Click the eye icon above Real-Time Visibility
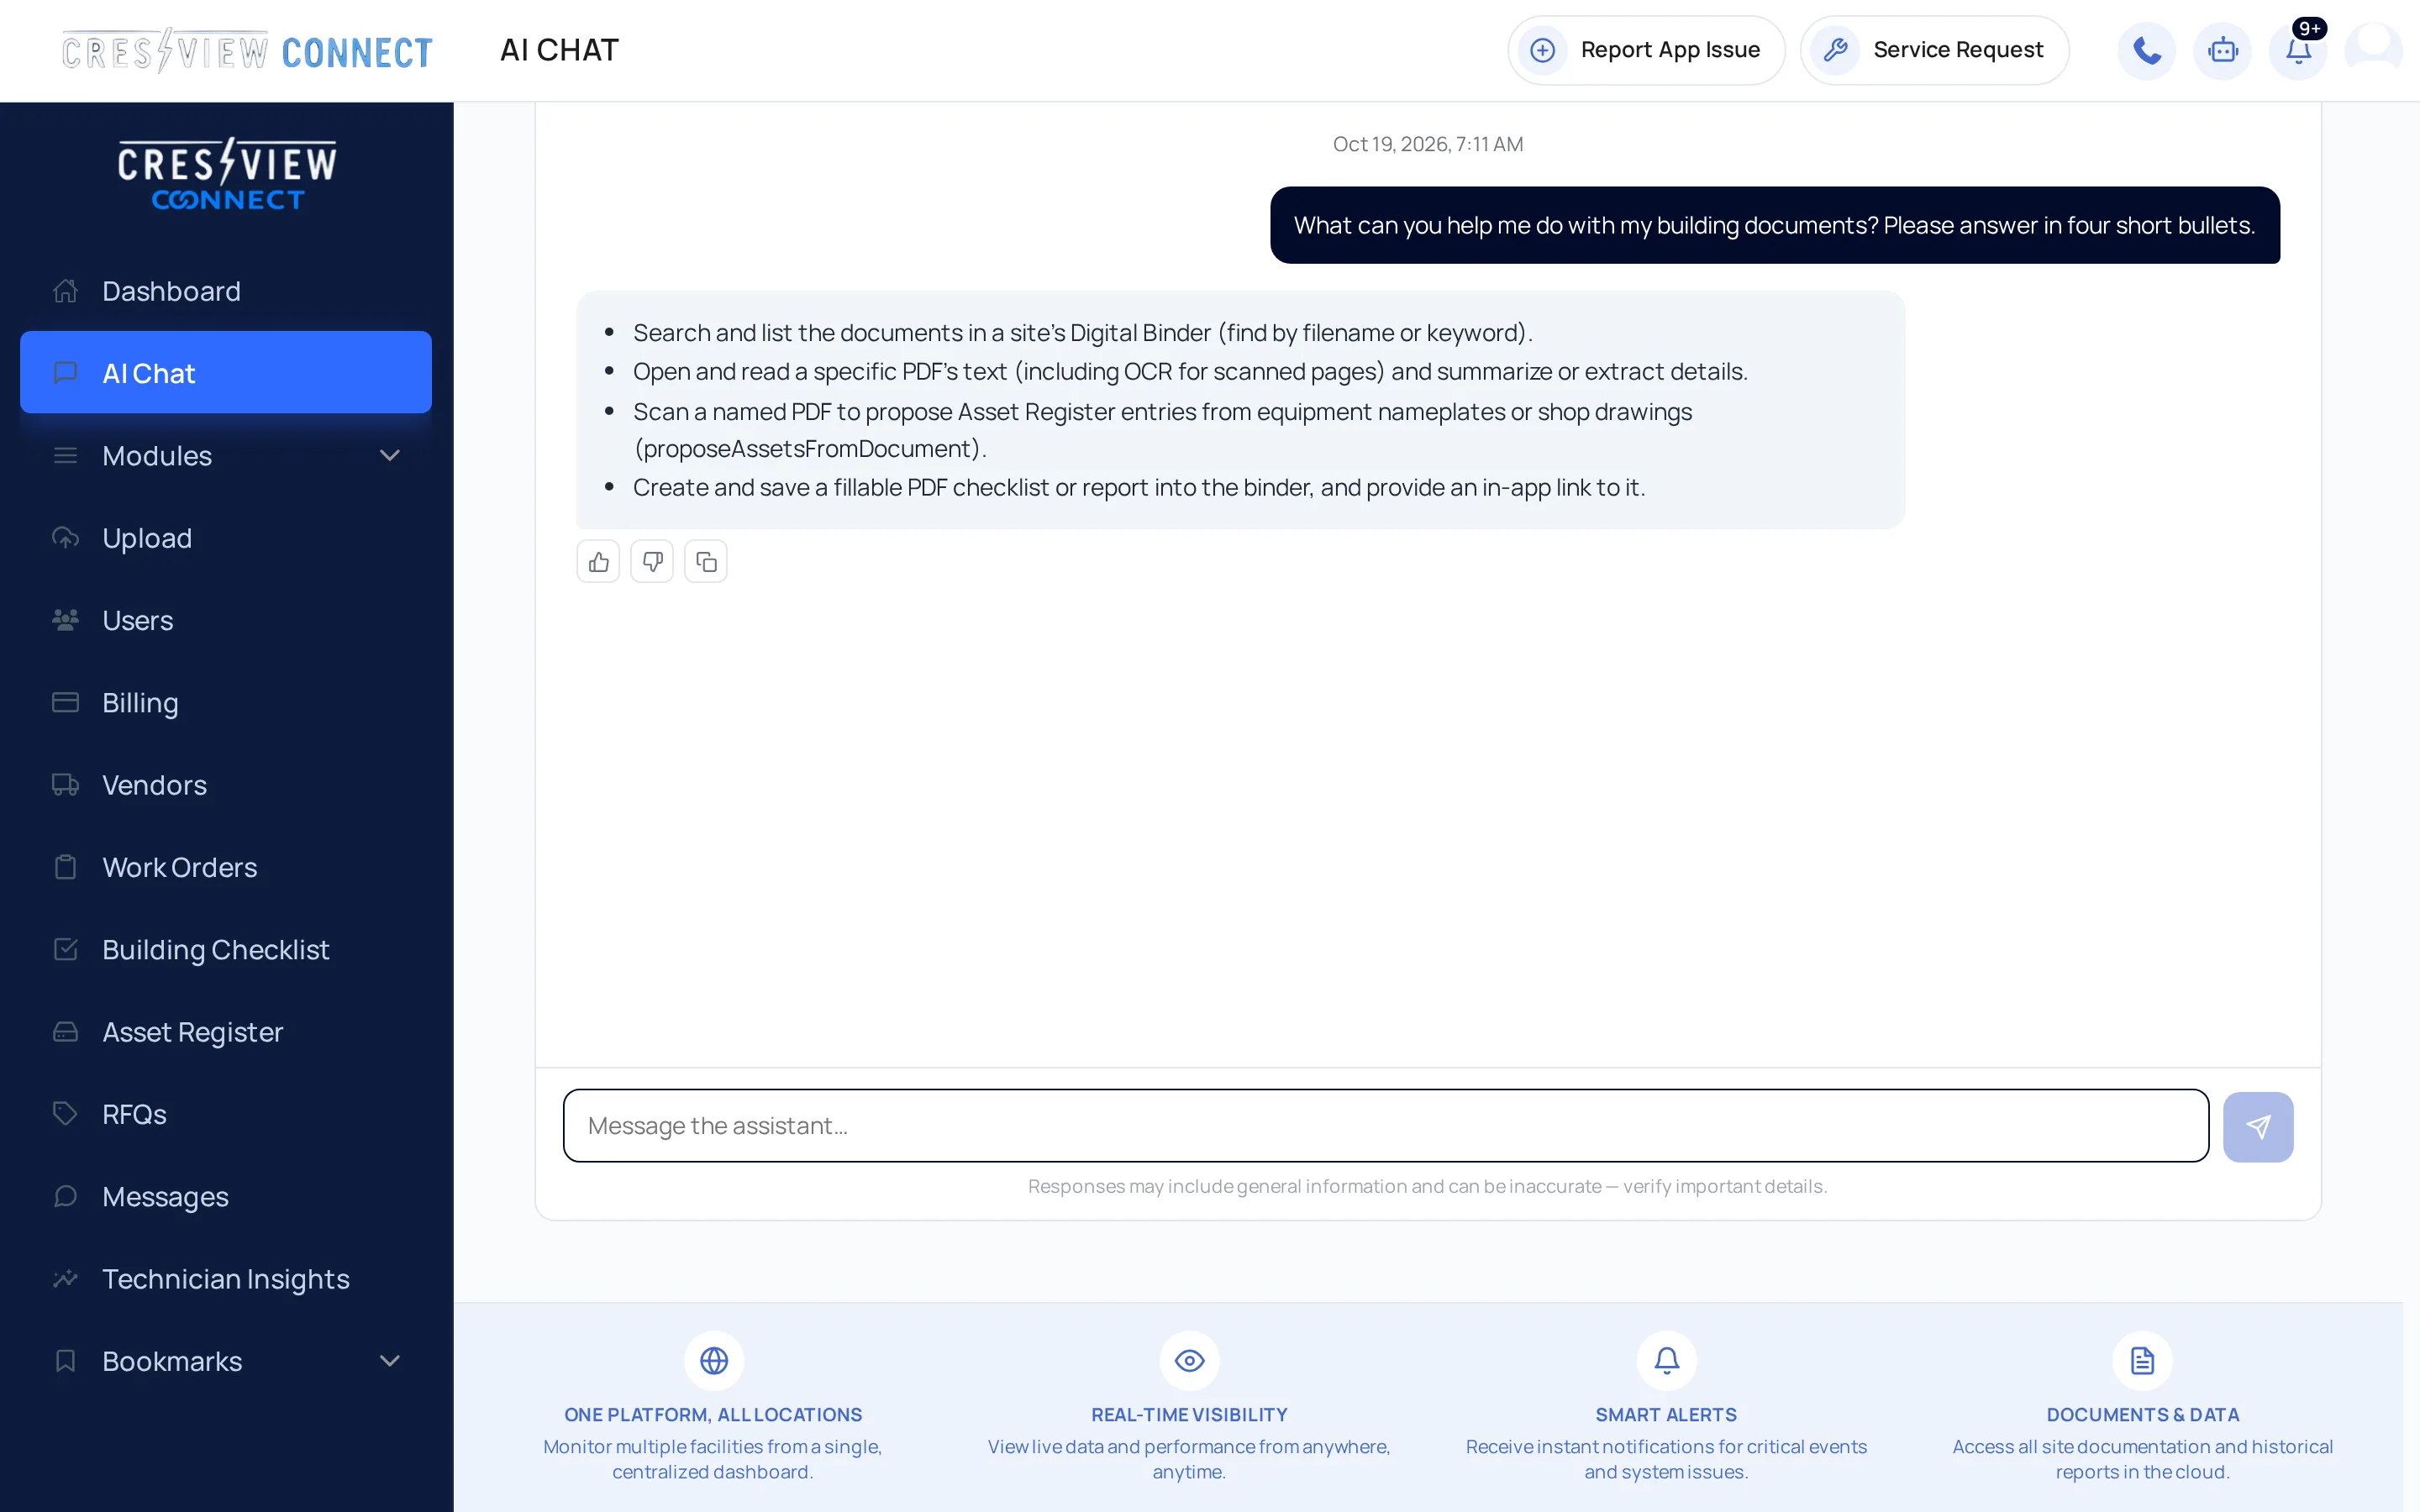The height and width of the screenshot is (1512, 2420). (x=1189, y=1360)
